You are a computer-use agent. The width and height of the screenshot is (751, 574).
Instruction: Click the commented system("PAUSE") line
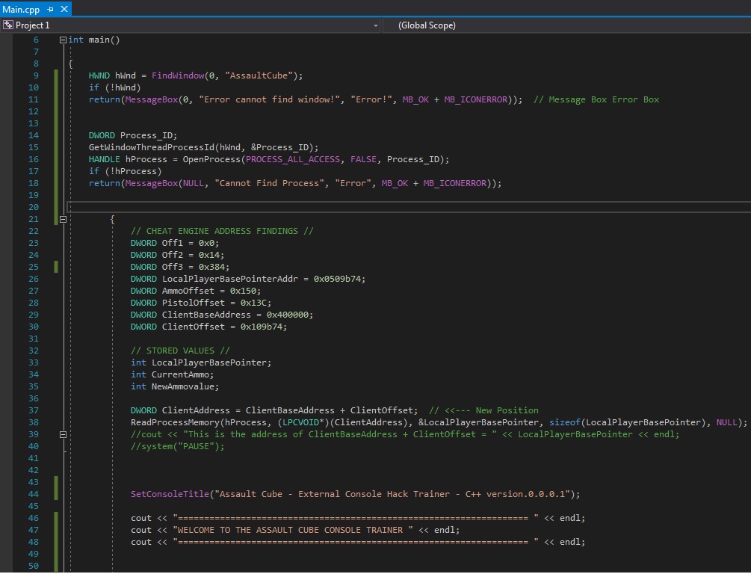click(177, 446)
